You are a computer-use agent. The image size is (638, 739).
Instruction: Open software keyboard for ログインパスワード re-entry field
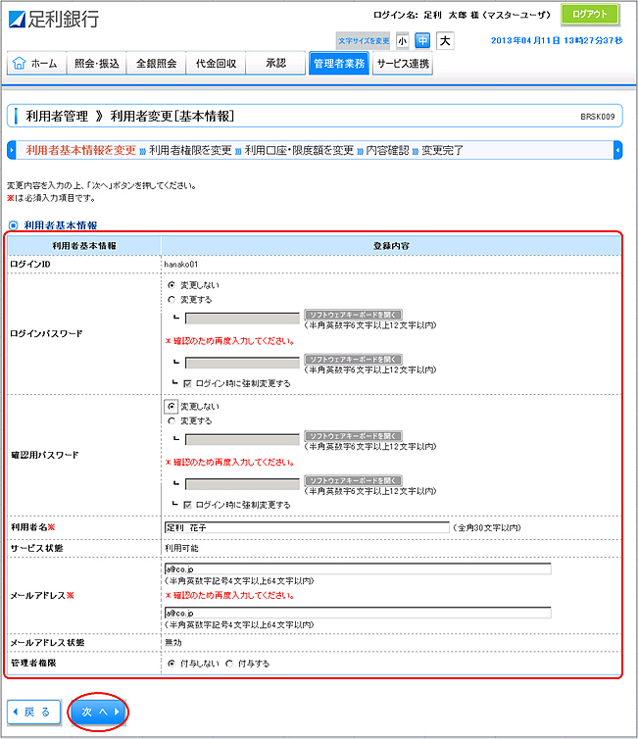(x=353, y=359)
